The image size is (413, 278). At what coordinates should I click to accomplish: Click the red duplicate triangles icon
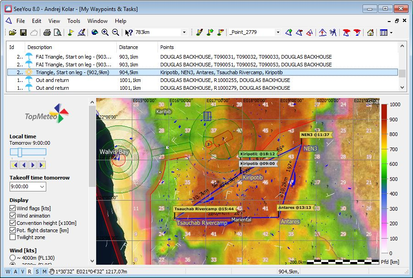(x=310, y=33)
